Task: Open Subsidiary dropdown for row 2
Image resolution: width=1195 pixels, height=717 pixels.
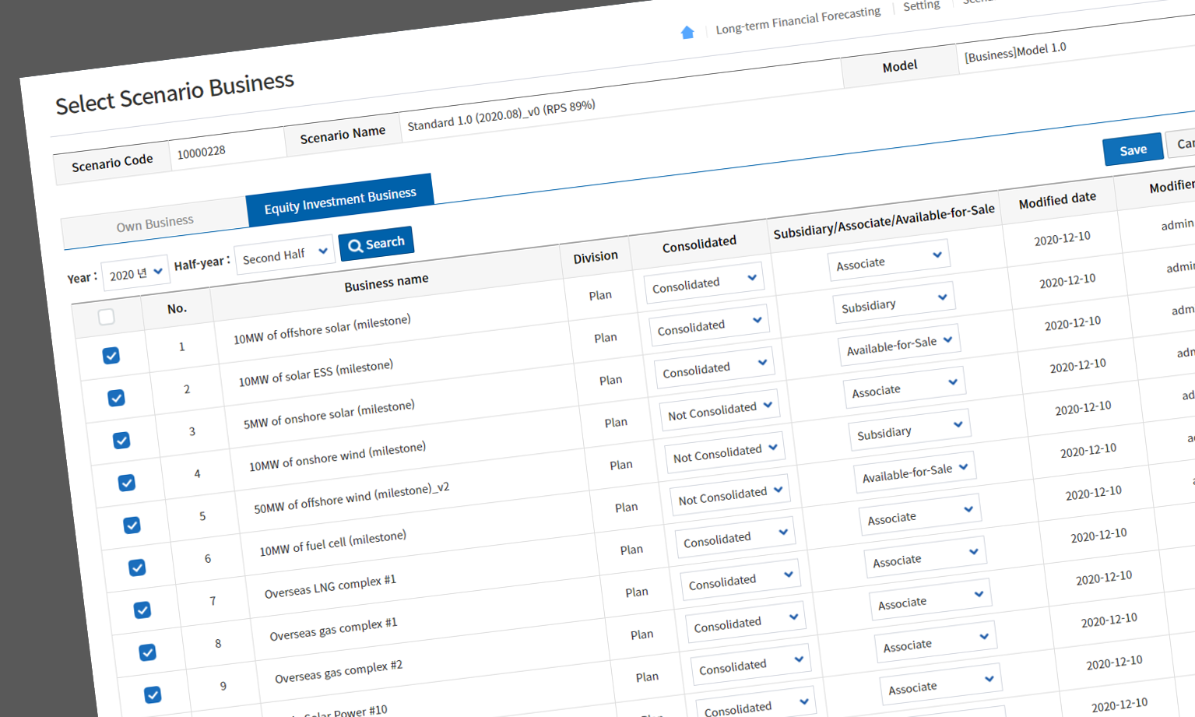Action: click(x=894, y=303)
